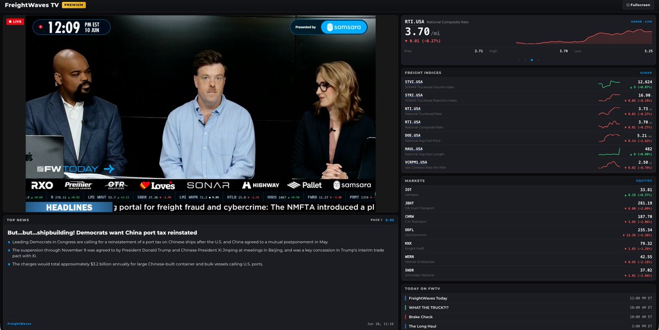The height and width of the screenshot is (330, 659).
Task: Click the 12:09 PM EST clock overlay
Action: (x=71, y=27)
